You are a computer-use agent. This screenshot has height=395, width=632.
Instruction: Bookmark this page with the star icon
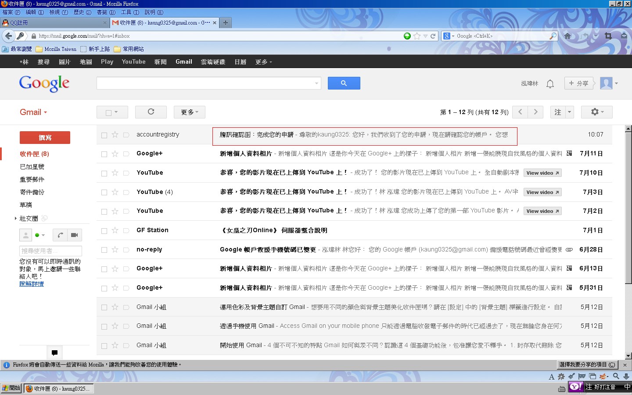click(x=417, y=36)
